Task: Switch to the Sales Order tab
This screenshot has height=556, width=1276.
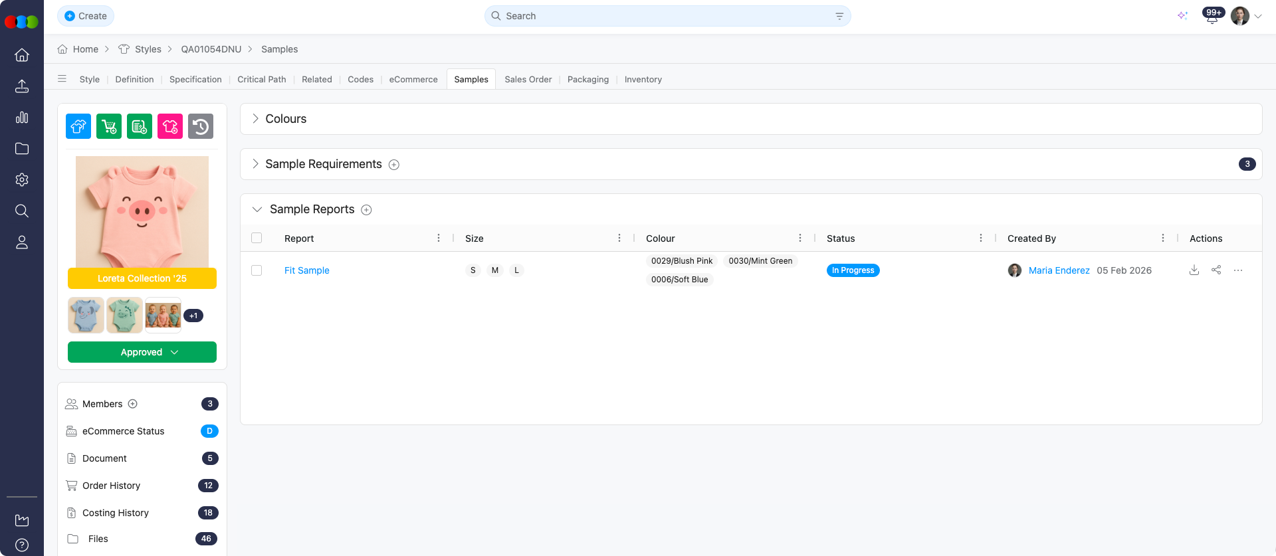Action: pos(528,79)
